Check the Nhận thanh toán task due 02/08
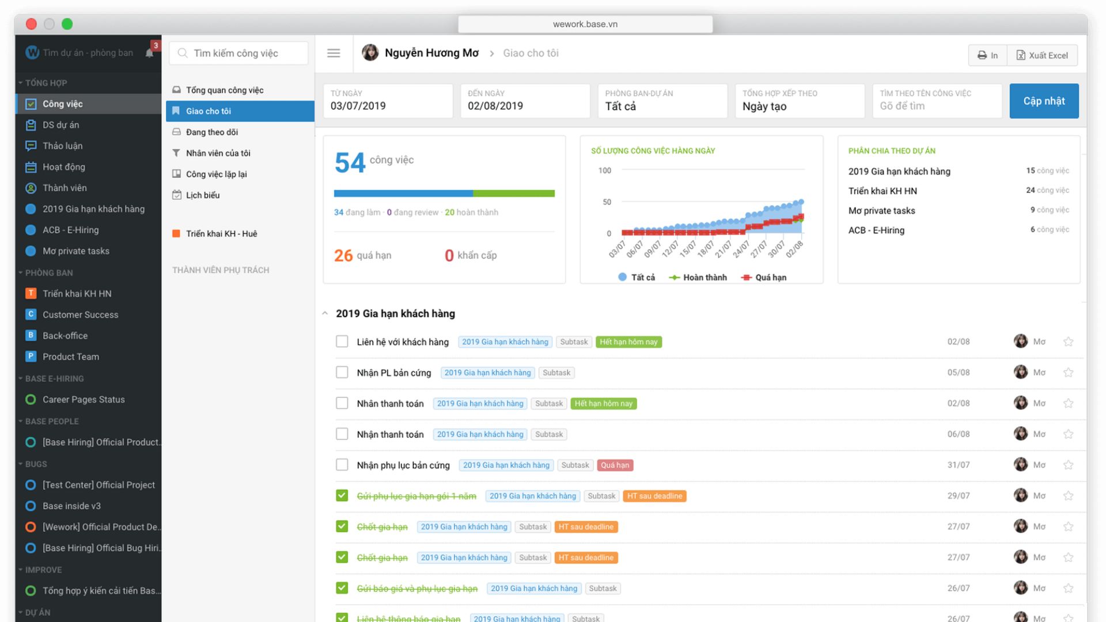Screen dimensions: 1106x622 (342, 403)
